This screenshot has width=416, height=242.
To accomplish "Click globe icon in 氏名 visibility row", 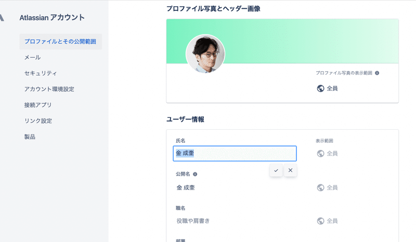I will pyautogui.click(x=320, y=154).
